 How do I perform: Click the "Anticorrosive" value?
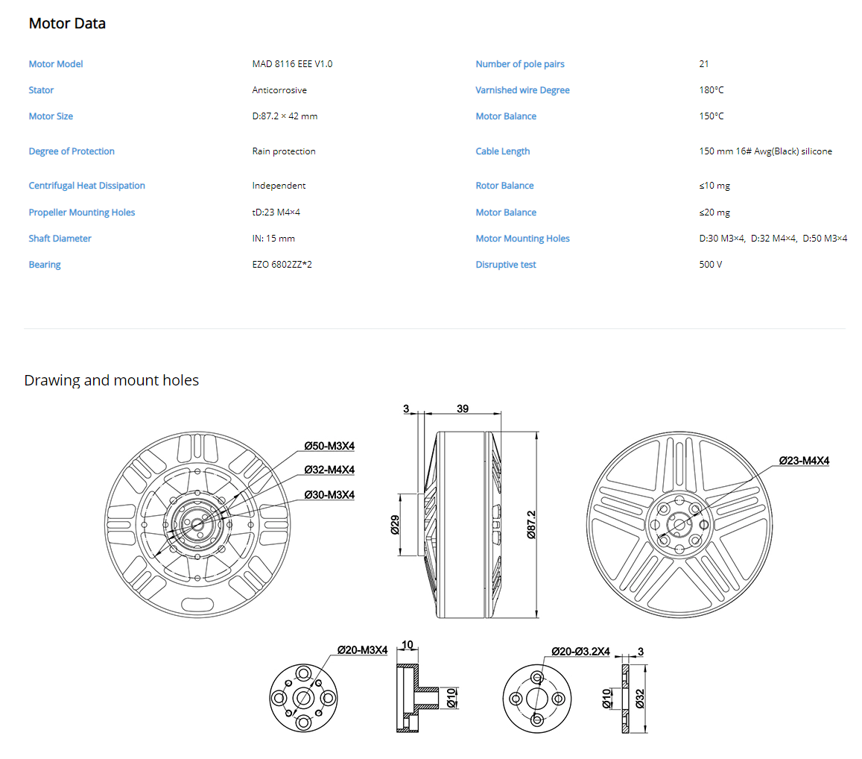click(279, 90)
